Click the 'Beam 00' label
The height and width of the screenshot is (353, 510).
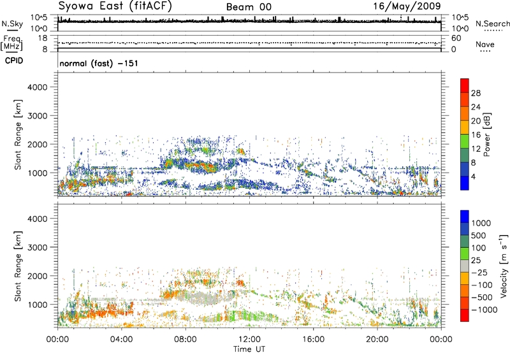click(x=249, y=7)
